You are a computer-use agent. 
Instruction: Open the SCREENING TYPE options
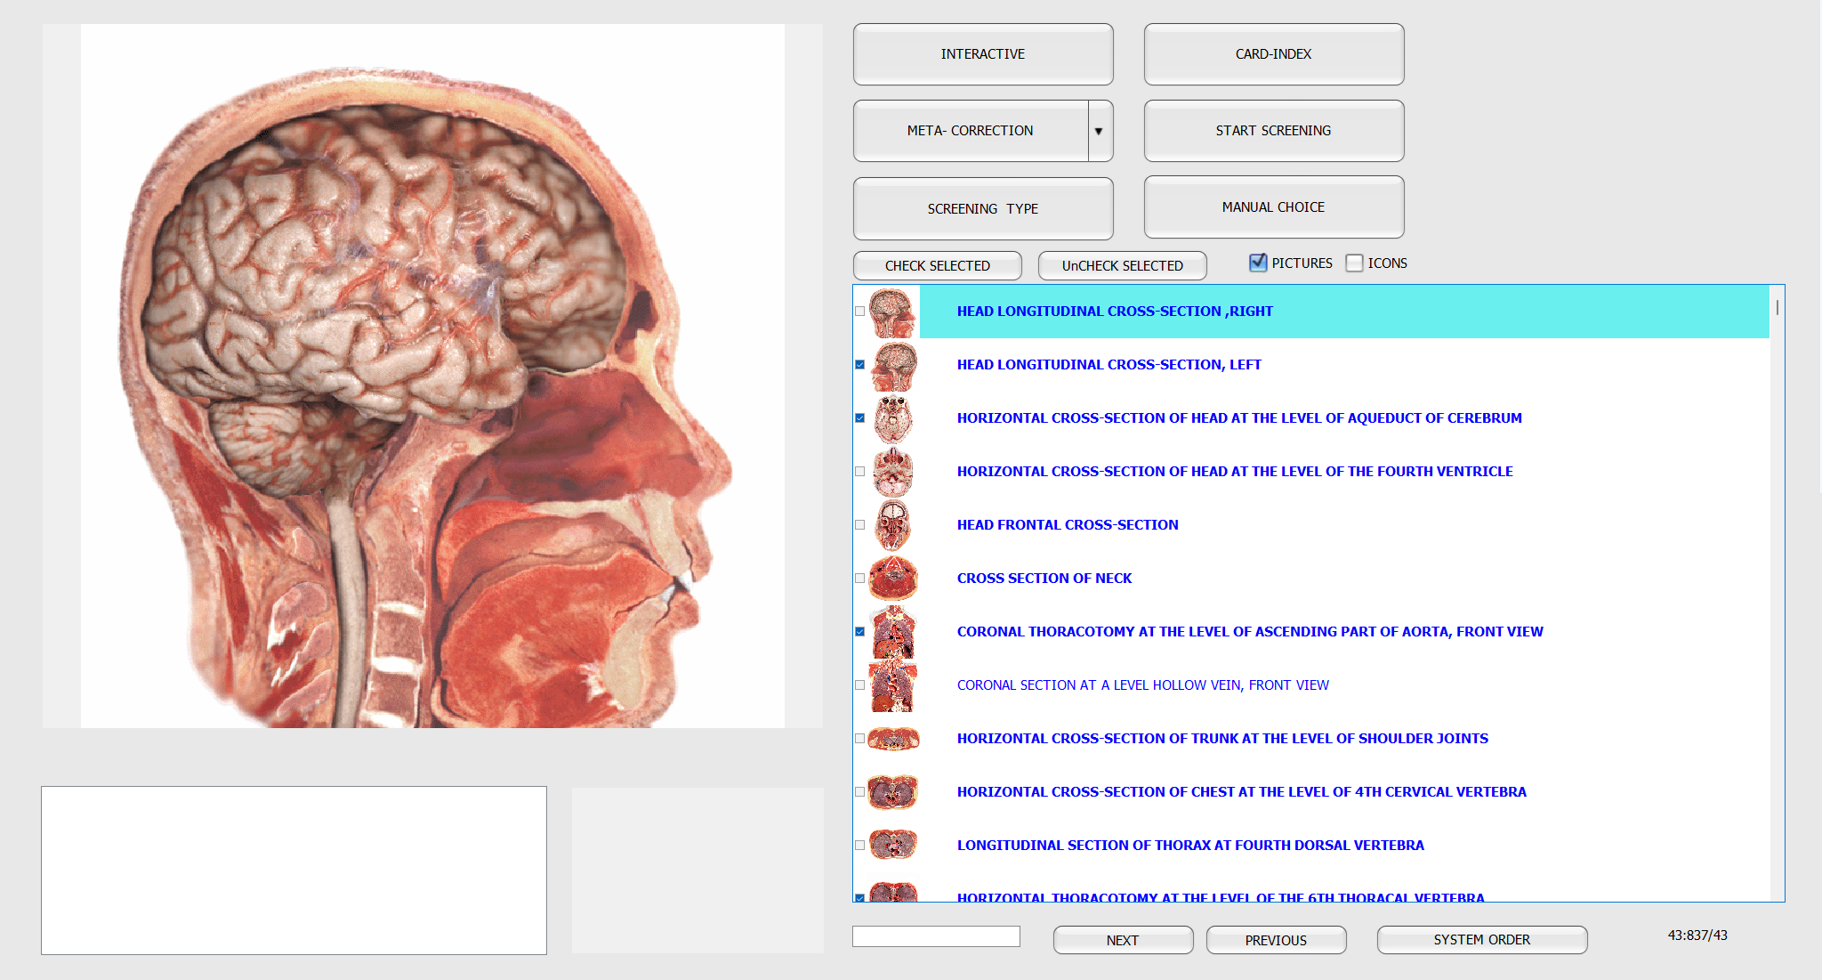tap(982, 209)
